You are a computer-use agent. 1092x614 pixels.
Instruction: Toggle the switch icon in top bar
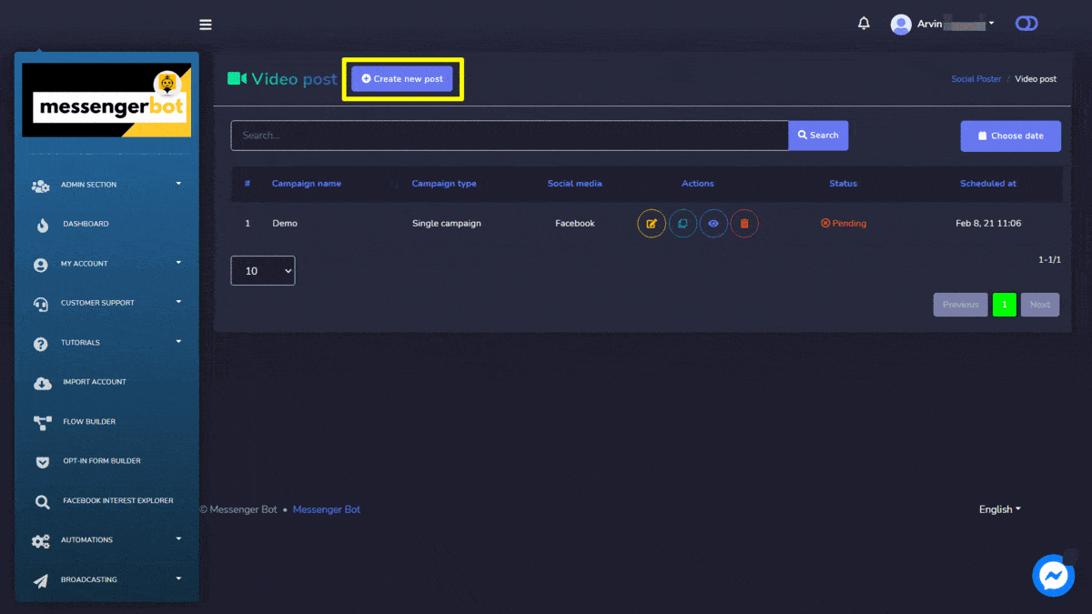coord(1026,24)
